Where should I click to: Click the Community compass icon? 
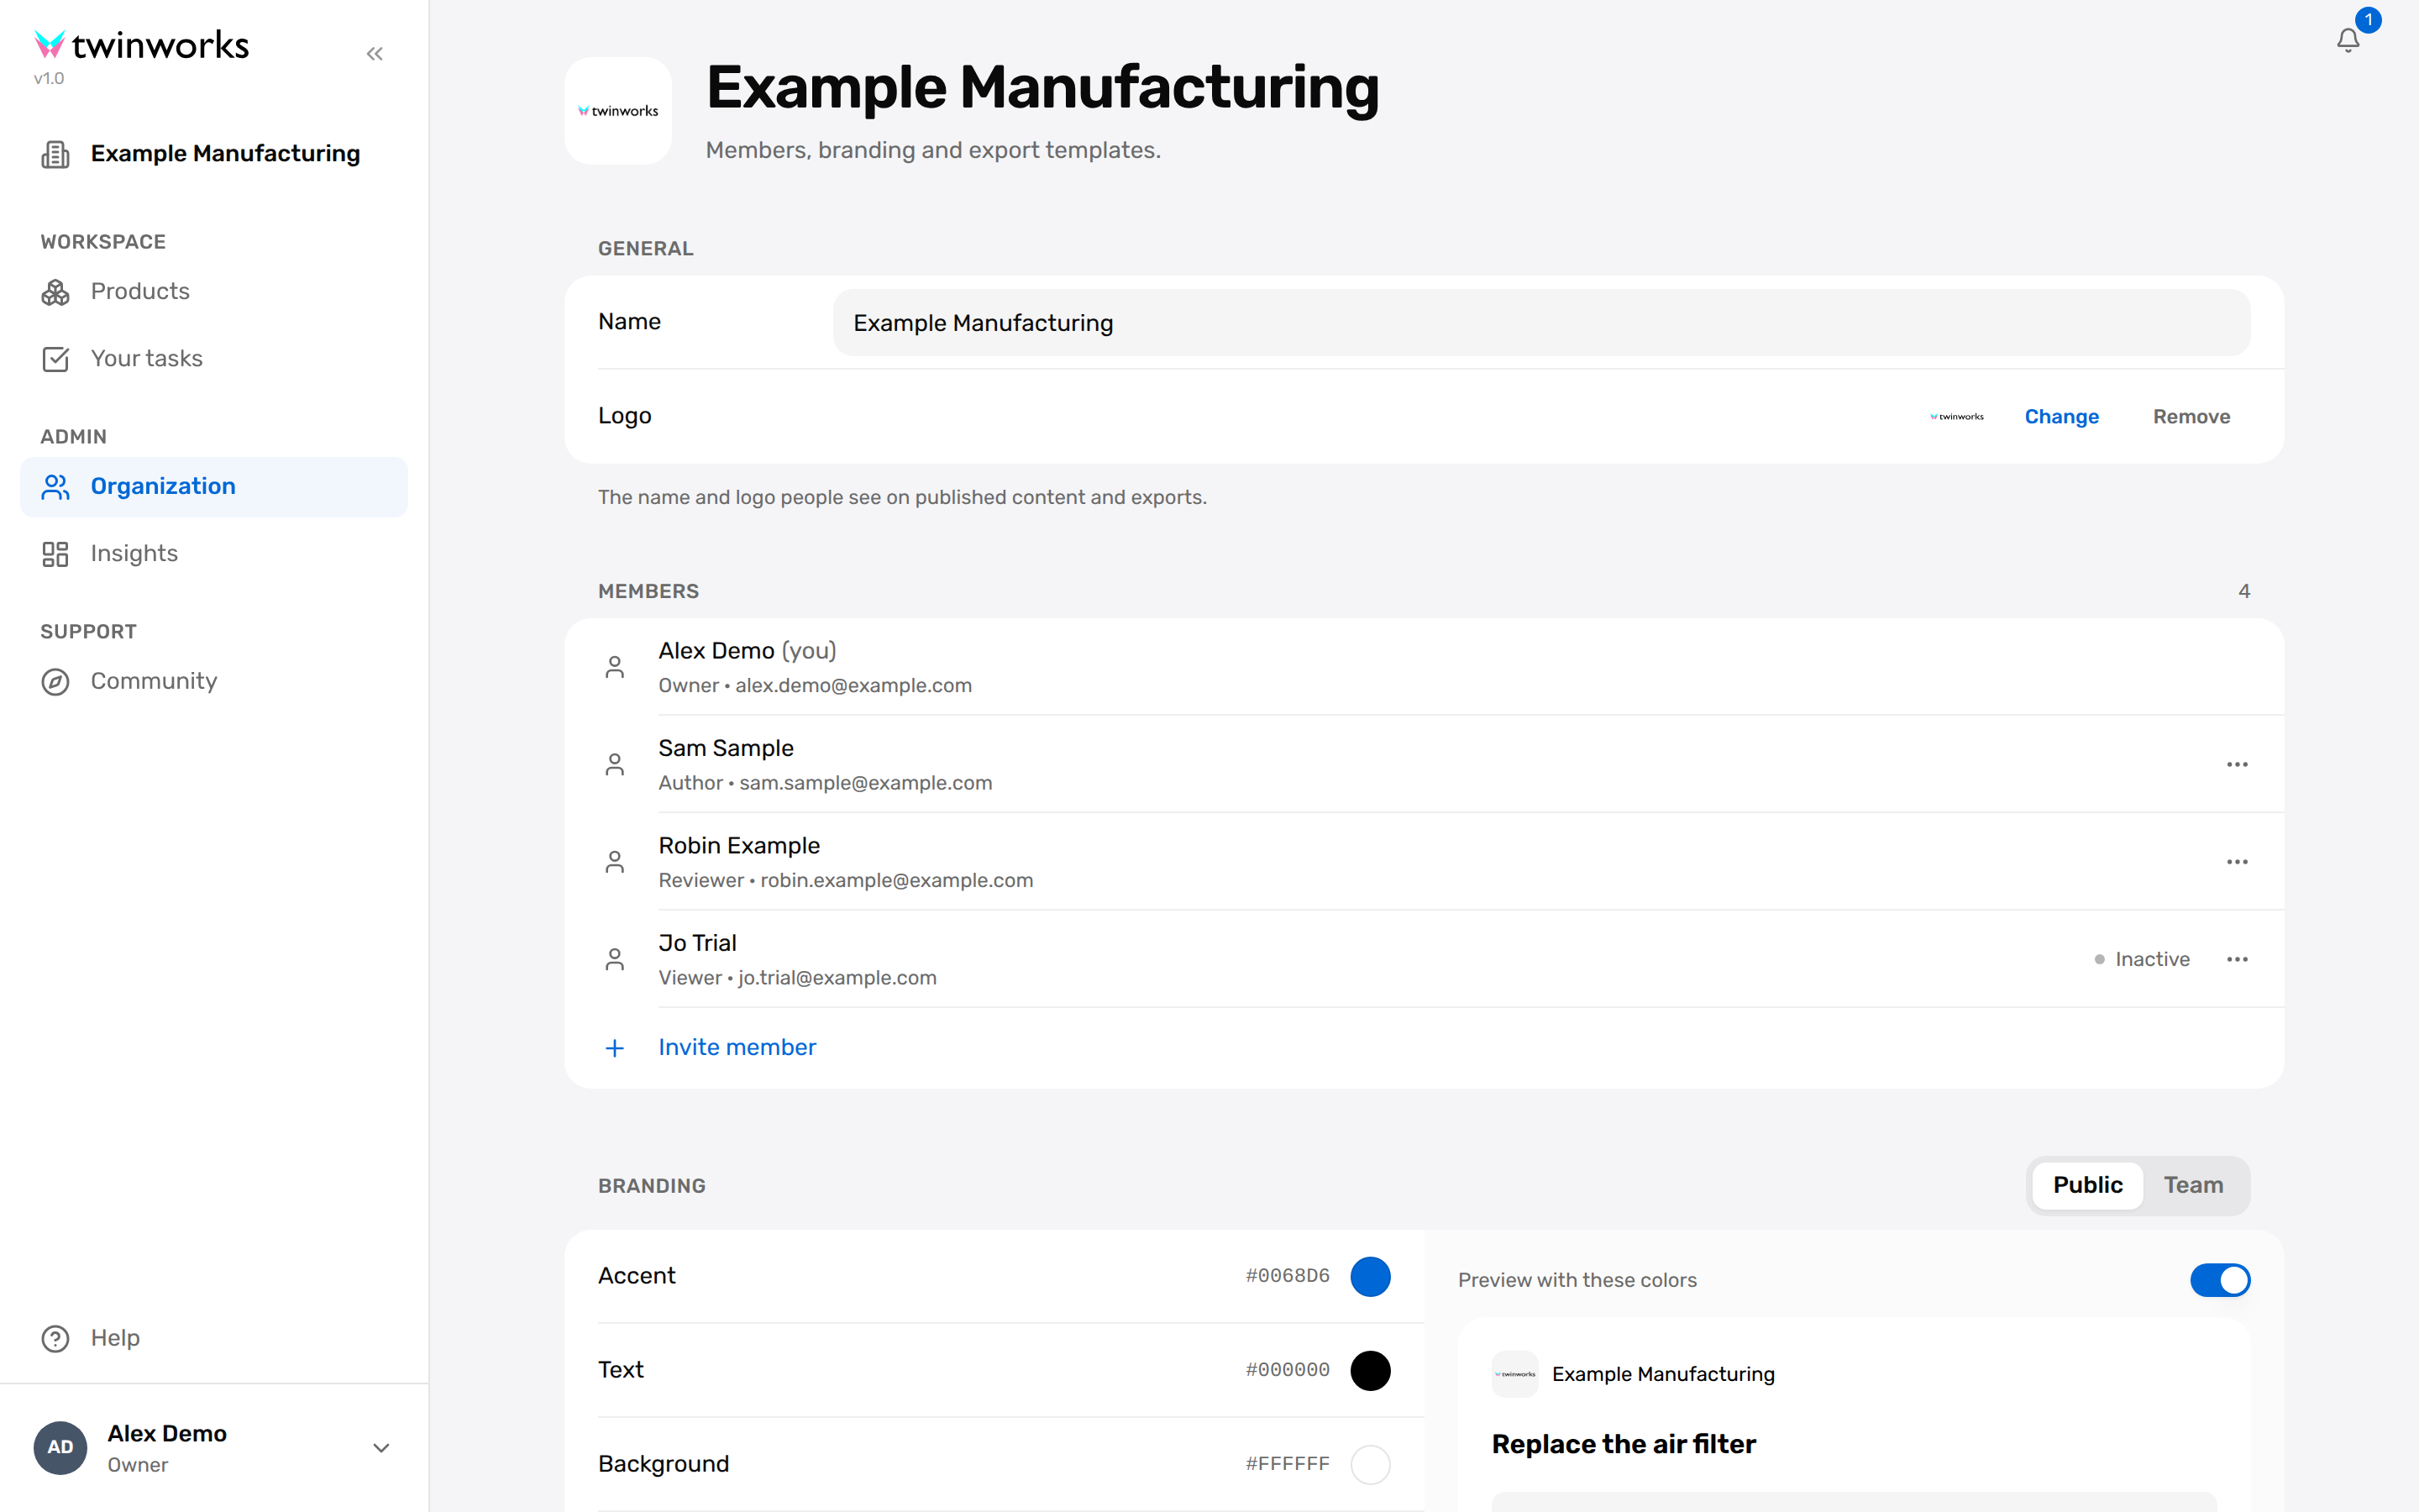(56, 682)
